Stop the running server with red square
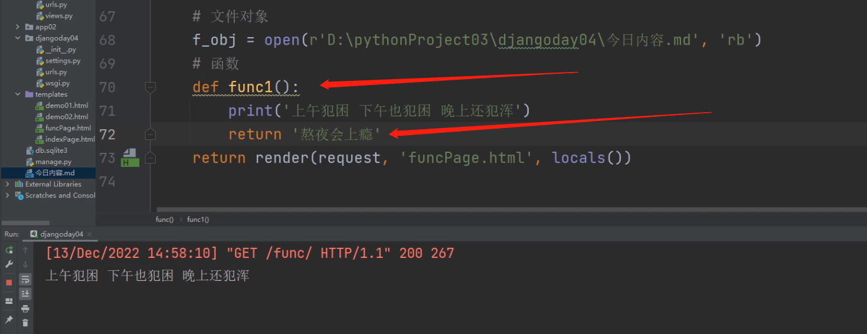The image size is (867, 334). coord(9,283)
